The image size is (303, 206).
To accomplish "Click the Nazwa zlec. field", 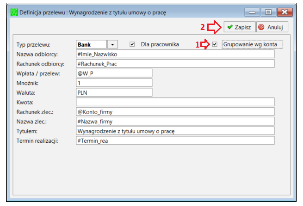I will point(175,121).
